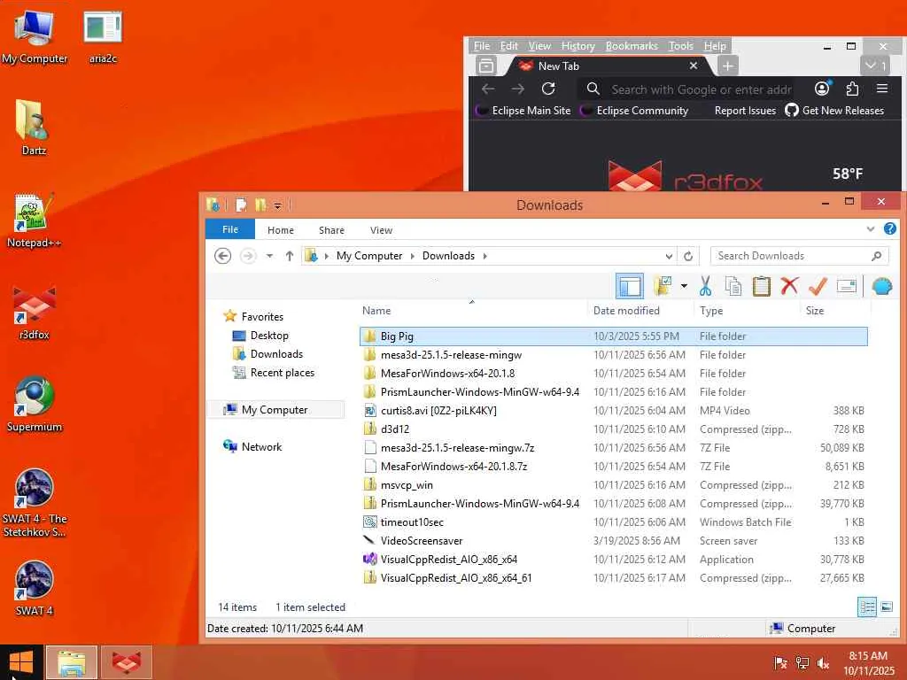This screenshot has height=680, width=907.
Task: Select the VideoScreensaver file
Action: [x=613, y=541]
